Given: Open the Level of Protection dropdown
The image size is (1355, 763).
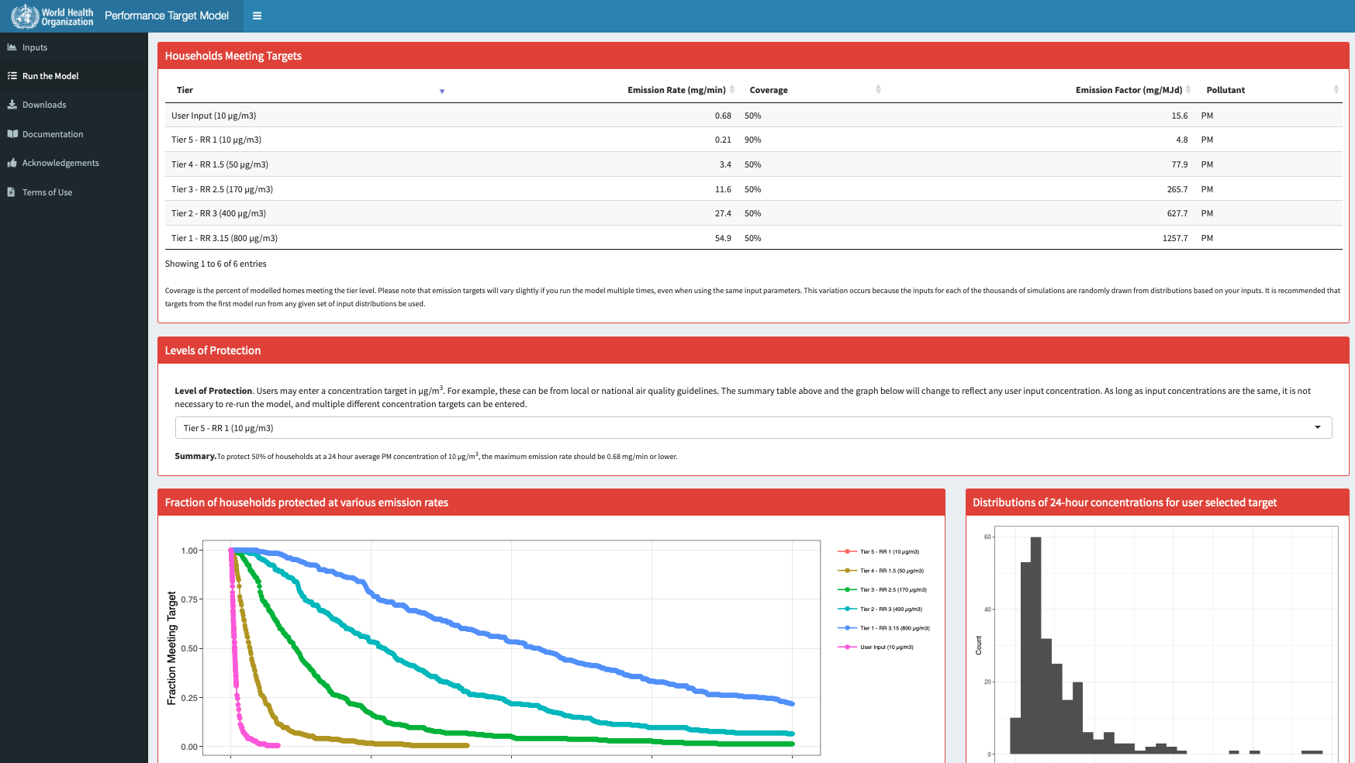Looking at the screenshot, I should click(753, 428).
